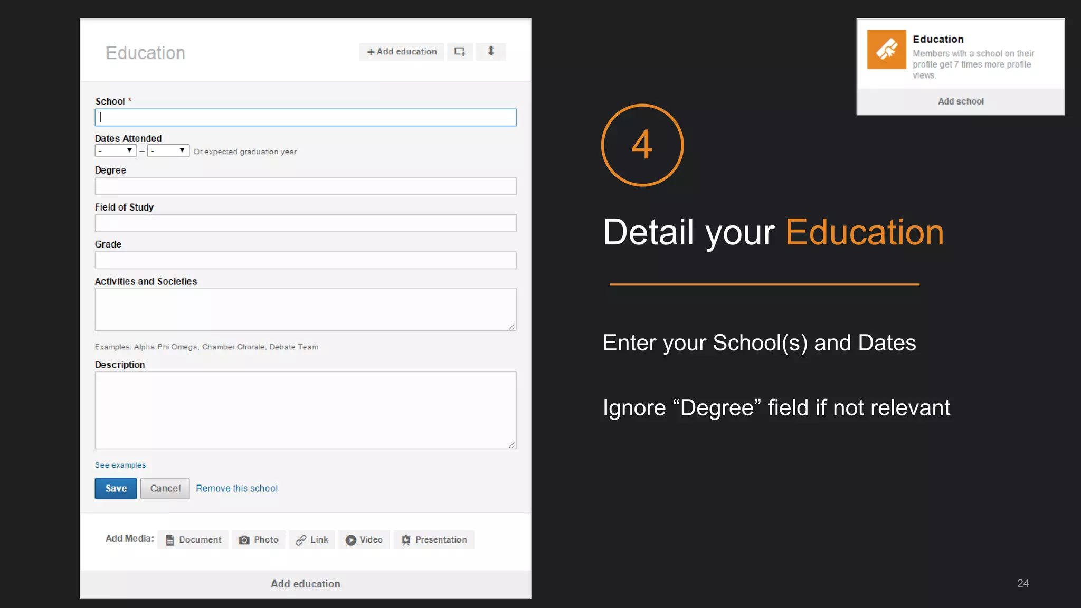Click the Cancel button
This screenshot has height=608, width=1081.
165,488
